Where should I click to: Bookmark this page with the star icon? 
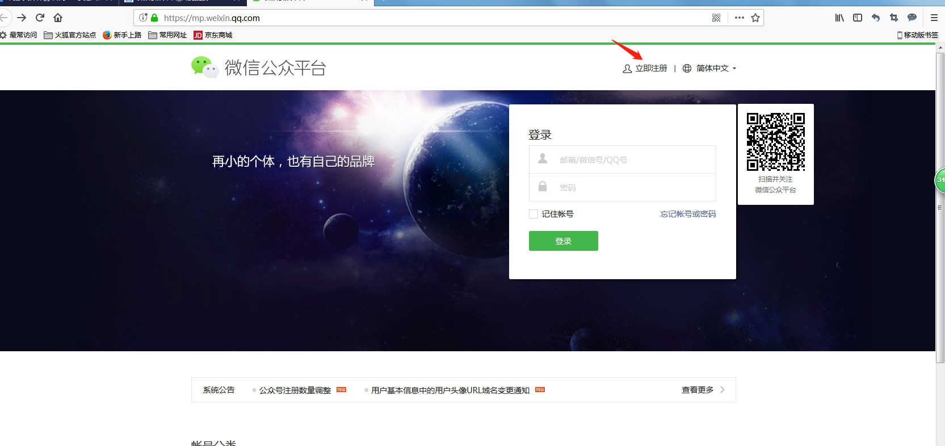(755, 18)
